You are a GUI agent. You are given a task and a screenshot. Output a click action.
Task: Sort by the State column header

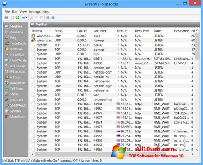[162, 31]
